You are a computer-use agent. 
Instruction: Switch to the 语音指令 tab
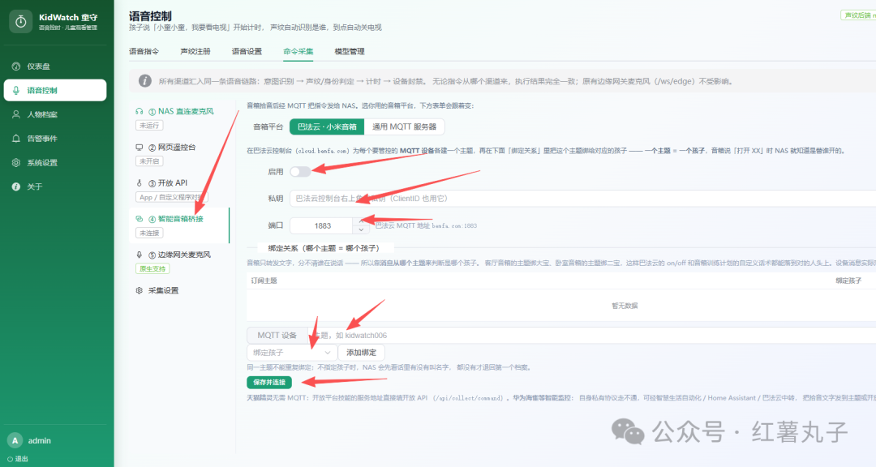click(x=144, y=51)
